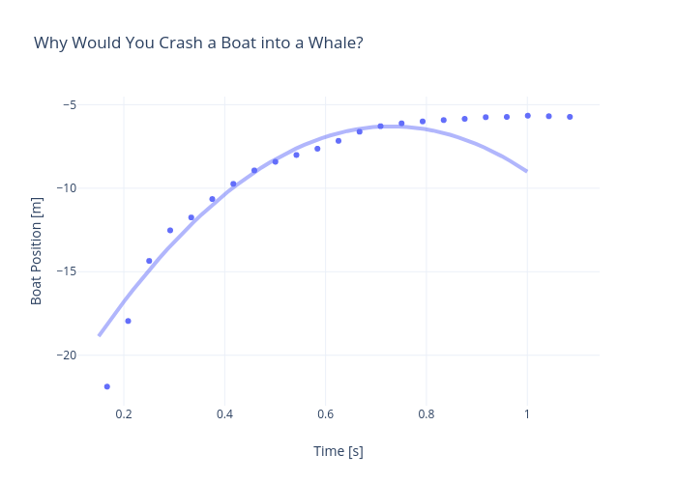Click the x-axis tick label 0.4
Screen dimensions: 677x483
(224, 414)
